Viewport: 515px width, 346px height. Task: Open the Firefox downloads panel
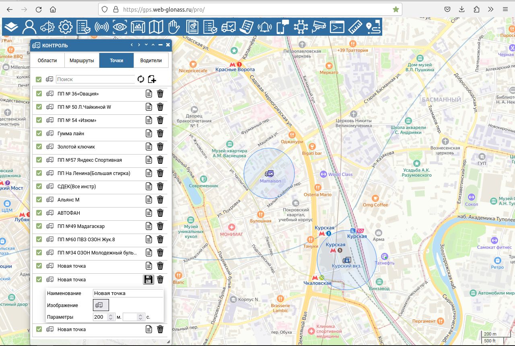pyautogui.click(x=462, y=9)
